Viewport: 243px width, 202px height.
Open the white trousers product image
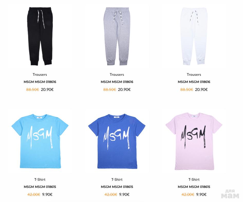click(194, 36)
